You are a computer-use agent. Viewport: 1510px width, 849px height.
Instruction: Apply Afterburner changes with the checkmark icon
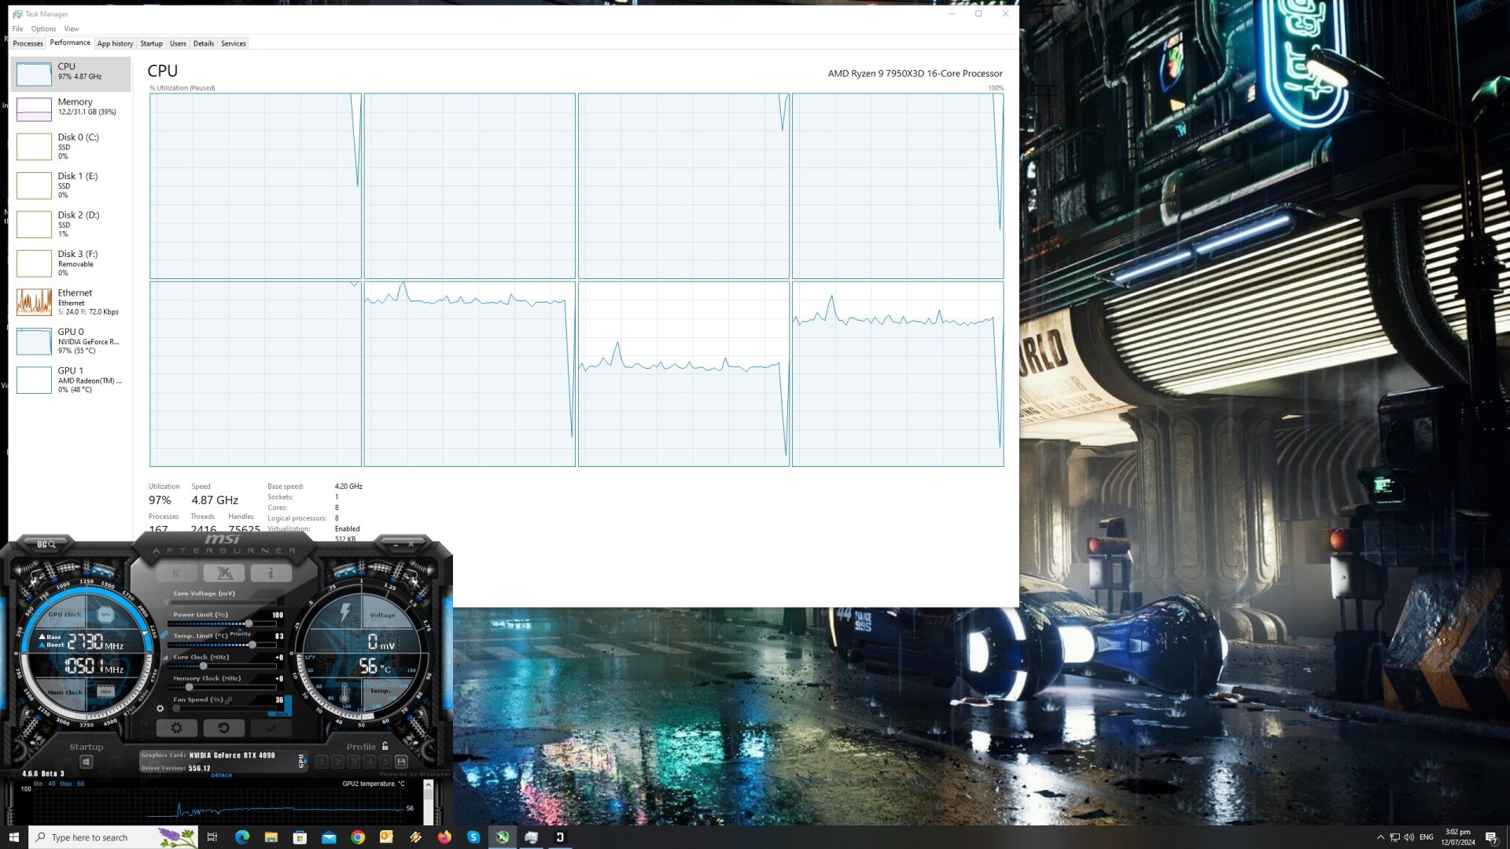click(271, 728)
